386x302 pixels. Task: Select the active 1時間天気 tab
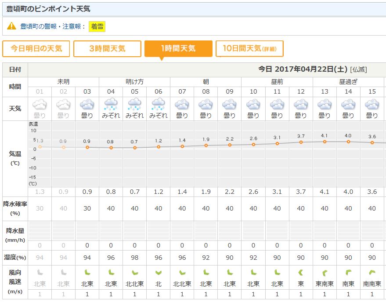(178, 49)
